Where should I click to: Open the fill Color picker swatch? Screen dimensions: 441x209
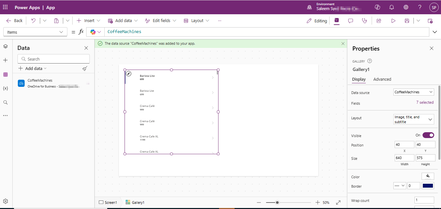point(428,176)
